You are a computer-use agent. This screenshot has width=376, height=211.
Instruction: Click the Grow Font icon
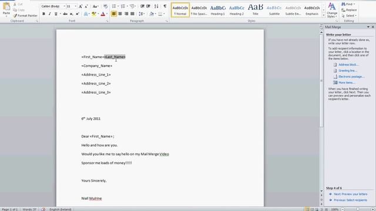click(80, 6)
